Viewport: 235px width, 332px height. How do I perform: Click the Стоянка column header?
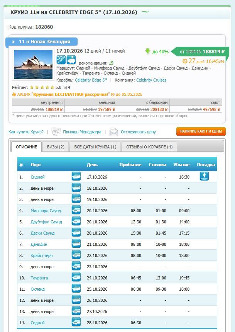pos(157,165)
